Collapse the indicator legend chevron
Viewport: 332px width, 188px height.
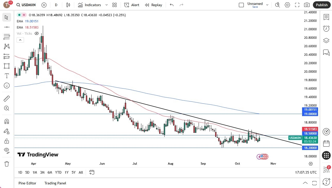point(20,40)
